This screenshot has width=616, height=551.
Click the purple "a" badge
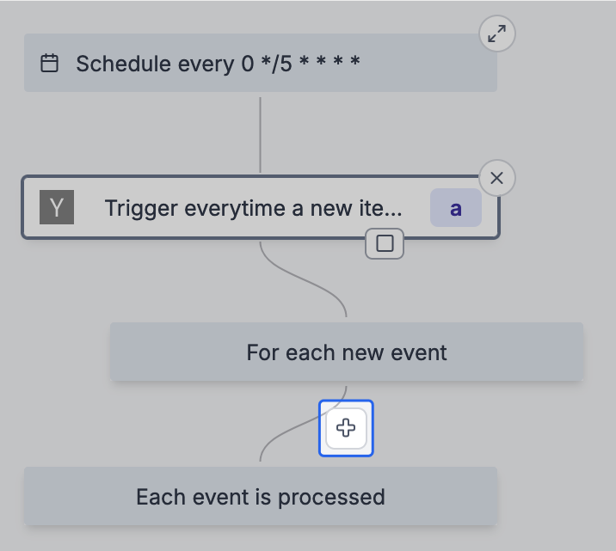pyautogui.click(x=456, y=208)
